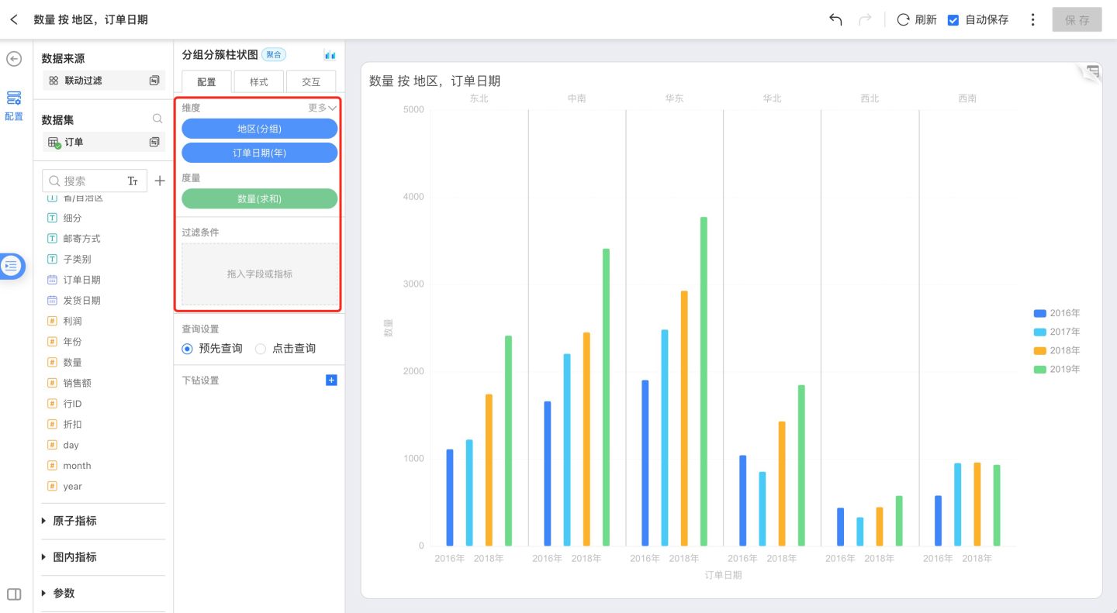The height and width of the screenshot is (613, 1117).
Task: Switch to the 交互 tab
Action: (310, 81)
